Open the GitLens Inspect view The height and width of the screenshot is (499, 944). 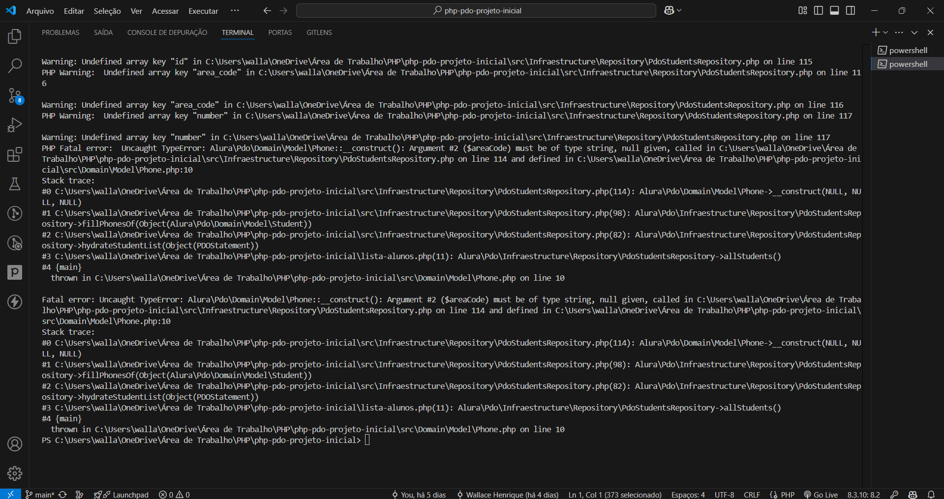pos(15,243)
